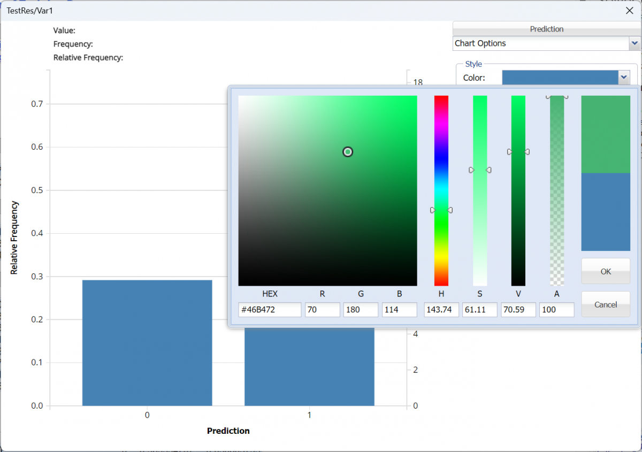Click the HEX value input field
The image size is (642, 452).
tap(270, 310)
